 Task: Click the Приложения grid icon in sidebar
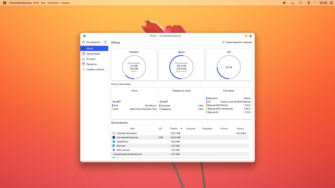point(83,54)
